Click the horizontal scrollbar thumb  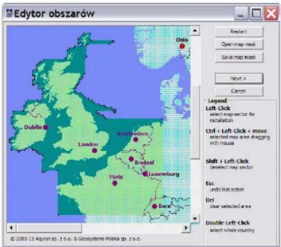pos(49,228)
